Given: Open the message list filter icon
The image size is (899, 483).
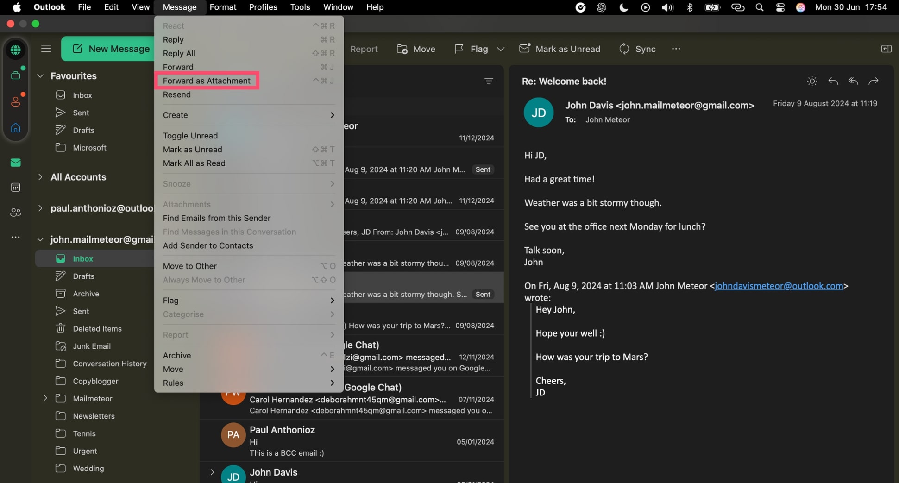Looking at the screenshot, I should (x=489, y=81).
